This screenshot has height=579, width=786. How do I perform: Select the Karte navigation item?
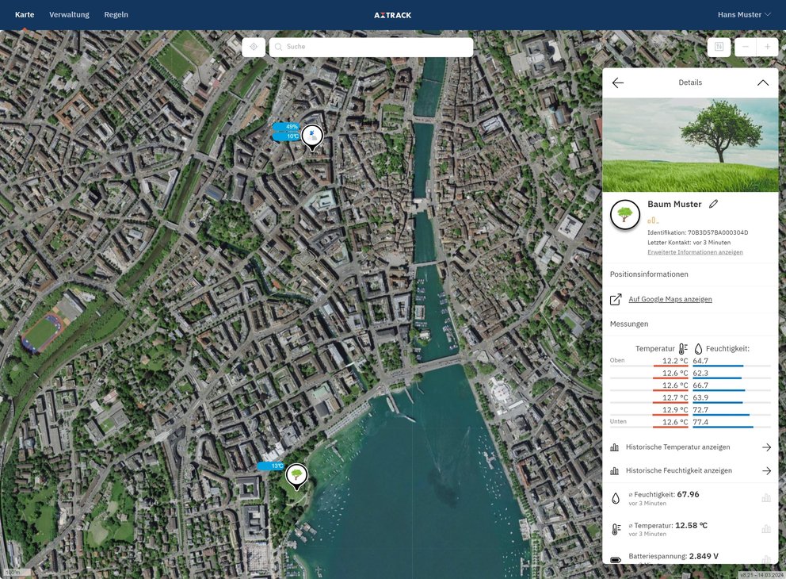point(24,14)
